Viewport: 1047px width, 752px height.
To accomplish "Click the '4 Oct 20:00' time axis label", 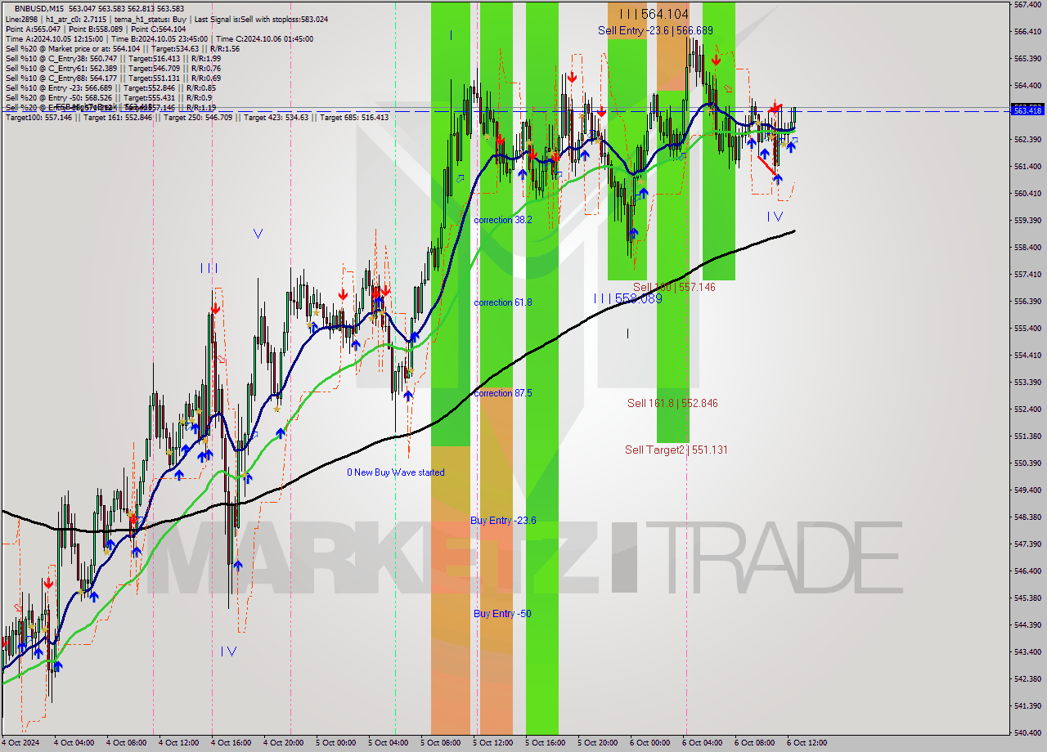I will [x=284, y=743].
